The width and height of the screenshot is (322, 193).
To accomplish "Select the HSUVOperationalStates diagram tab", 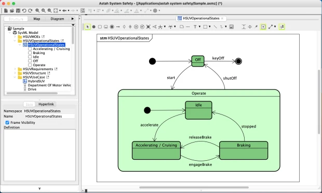I will 201,18.
